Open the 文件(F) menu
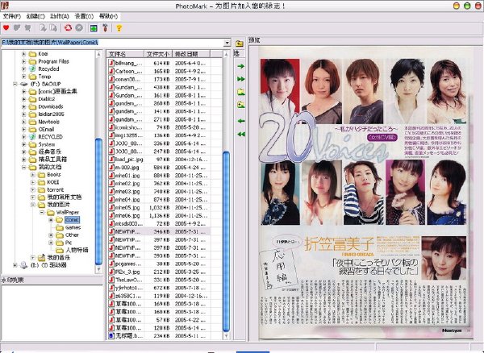The height and width of the screenshot is (353, 484). (x=12, y=16)
